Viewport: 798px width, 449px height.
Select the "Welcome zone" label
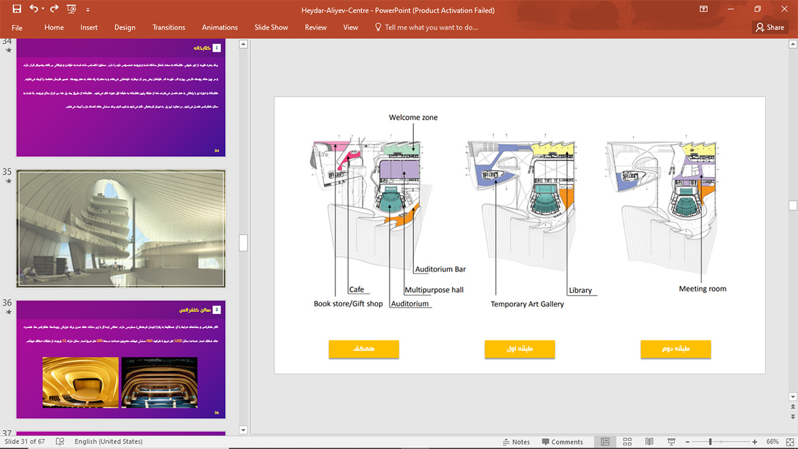click(x=413, y=118)
